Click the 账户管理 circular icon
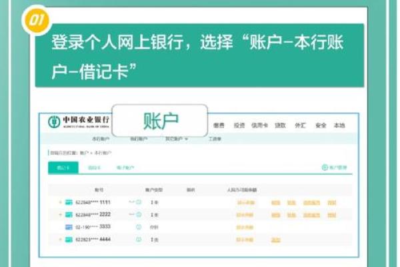 (x=325, y=168)
